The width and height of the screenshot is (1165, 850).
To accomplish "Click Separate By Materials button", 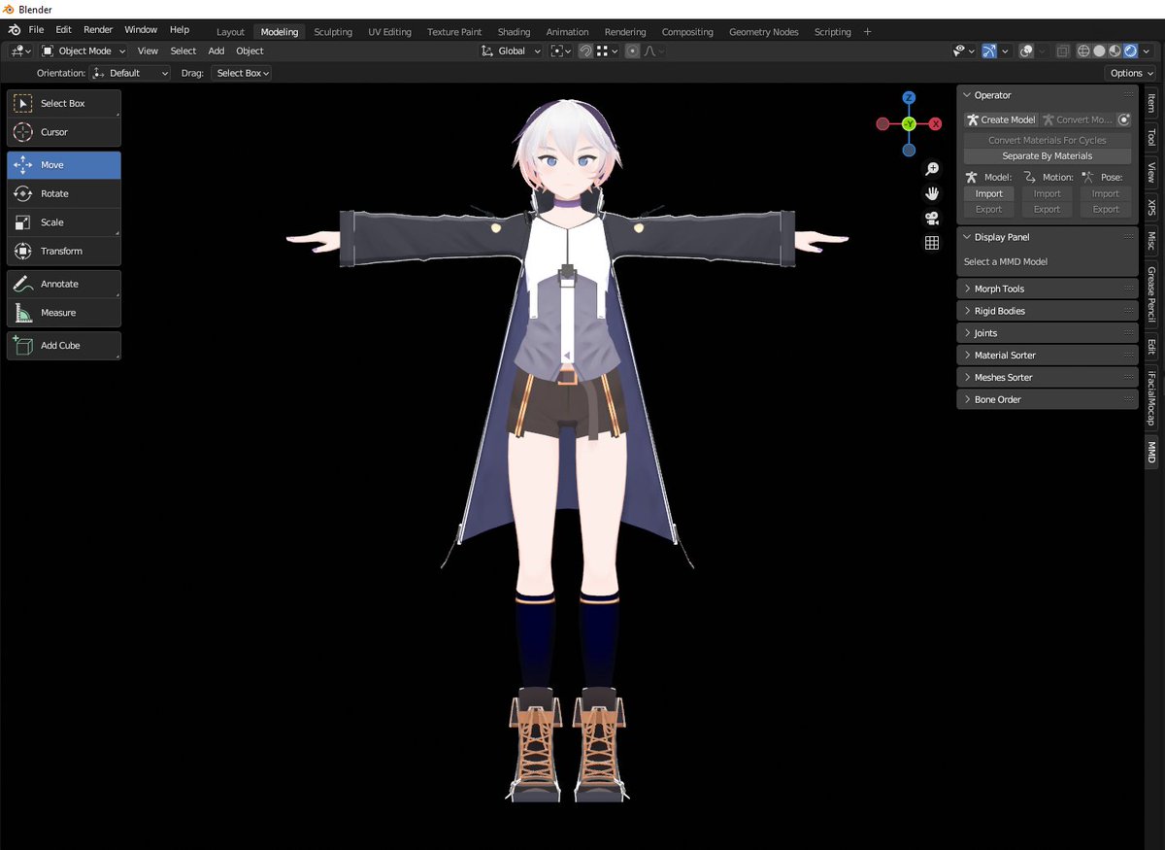I will click(x=1047, y=156).
